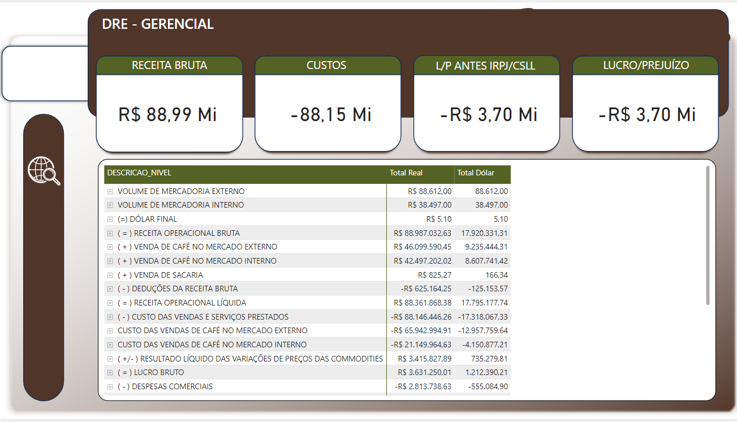Image resolution: width=737 pixels, height=422 pixels.
Task: Select the LUCRO/PREJUÍZO card value
Action: 647,115
